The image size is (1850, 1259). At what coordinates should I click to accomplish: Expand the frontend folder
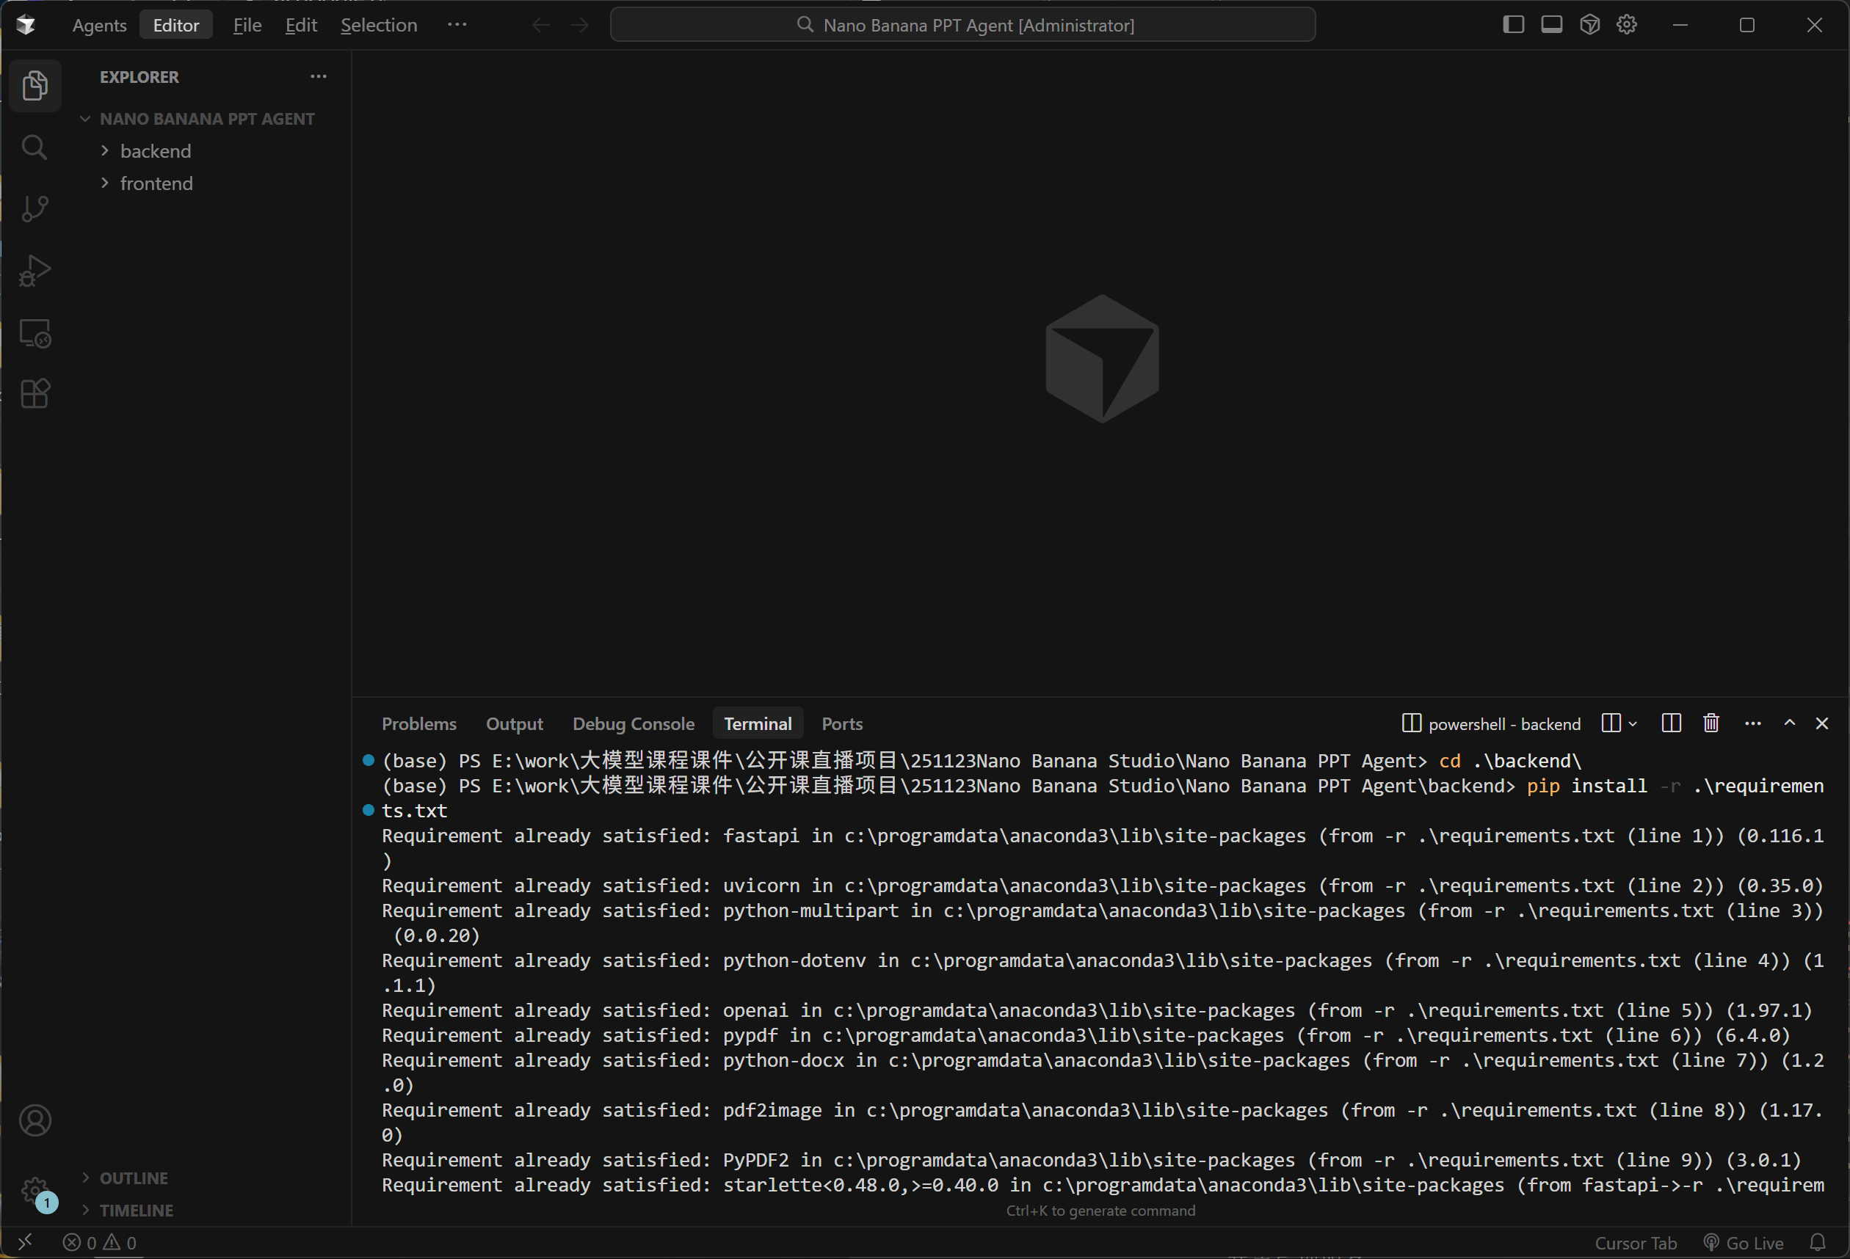[x=156, y=183]
